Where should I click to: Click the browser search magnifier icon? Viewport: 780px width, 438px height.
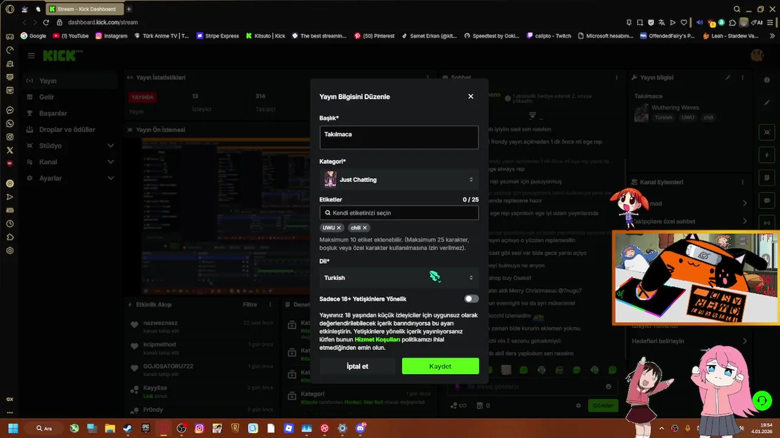(737, 9)
